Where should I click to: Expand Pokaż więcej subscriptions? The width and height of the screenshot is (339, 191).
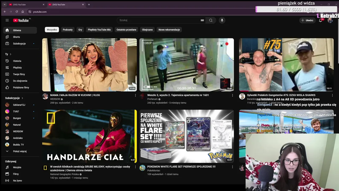pyautogui.click(x=20, y=151)
